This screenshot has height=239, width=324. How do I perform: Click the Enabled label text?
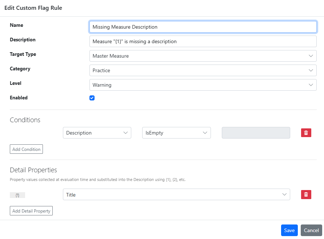(19, 98)
